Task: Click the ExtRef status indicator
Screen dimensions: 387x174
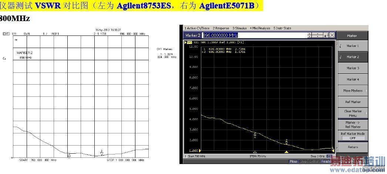Action: click(314, 161)
